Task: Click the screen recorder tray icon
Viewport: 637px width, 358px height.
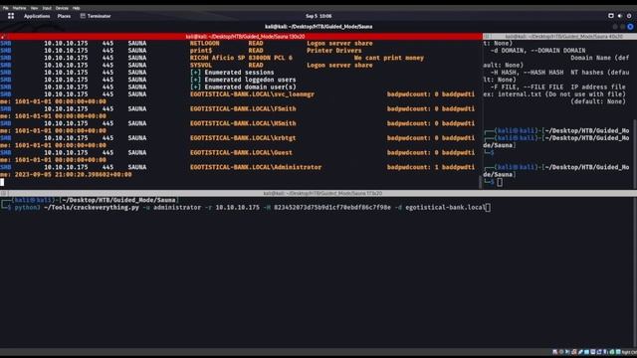Action: [610, 16]
